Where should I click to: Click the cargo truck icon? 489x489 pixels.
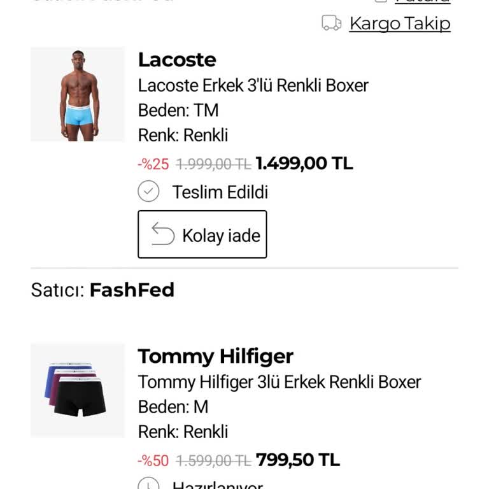332,24
